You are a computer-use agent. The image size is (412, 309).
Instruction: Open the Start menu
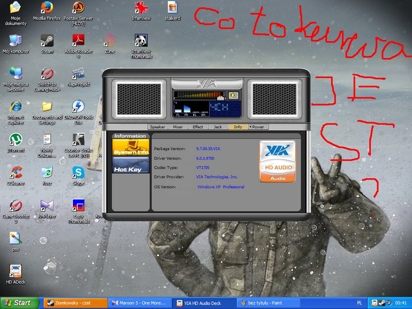[19, 303]
